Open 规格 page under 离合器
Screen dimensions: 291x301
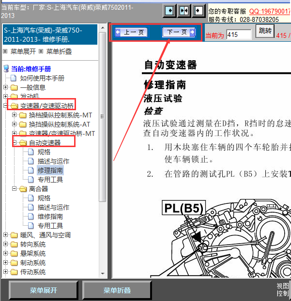pos(44,198)
